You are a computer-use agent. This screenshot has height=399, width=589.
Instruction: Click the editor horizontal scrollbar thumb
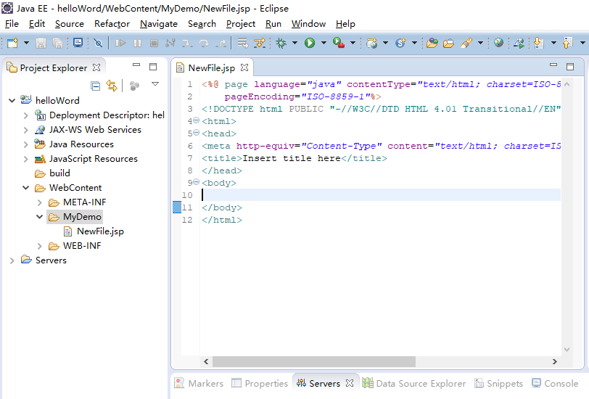coord(313,361)
